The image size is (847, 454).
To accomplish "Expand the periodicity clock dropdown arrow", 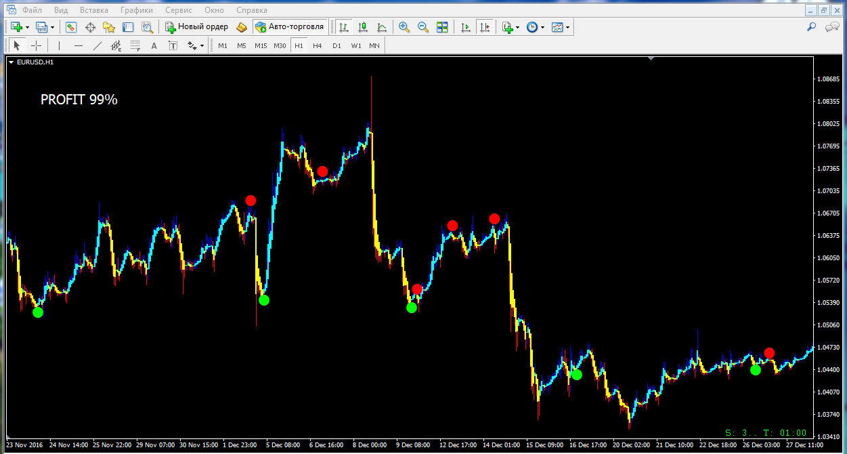I will click(543, 28).
